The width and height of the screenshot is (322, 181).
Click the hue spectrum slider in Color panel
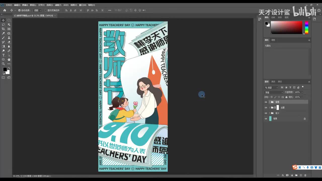click(x=307, y=28)
